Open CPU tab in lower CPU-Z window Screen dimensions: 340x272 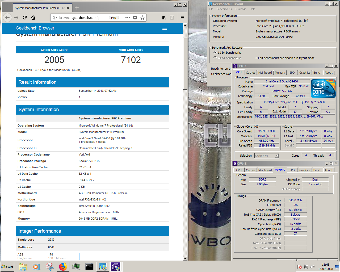point(239,170)
